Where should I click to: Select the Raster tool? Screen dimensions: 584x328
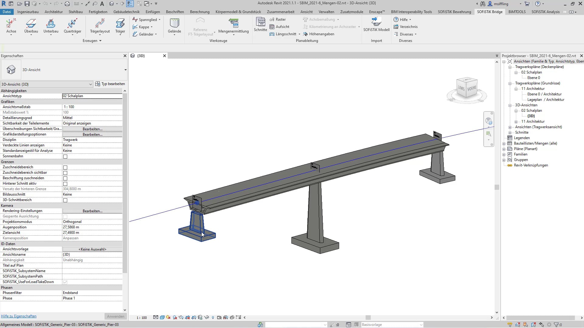(278, 19)
